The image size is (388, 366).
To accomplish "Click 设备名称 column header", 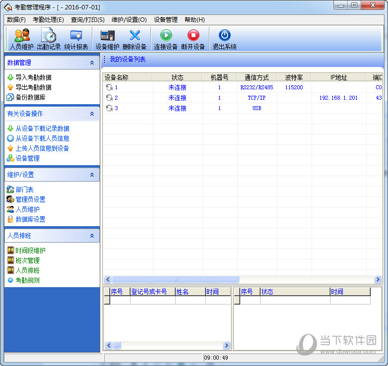I will pyautogui.click(x=128, y=77).
